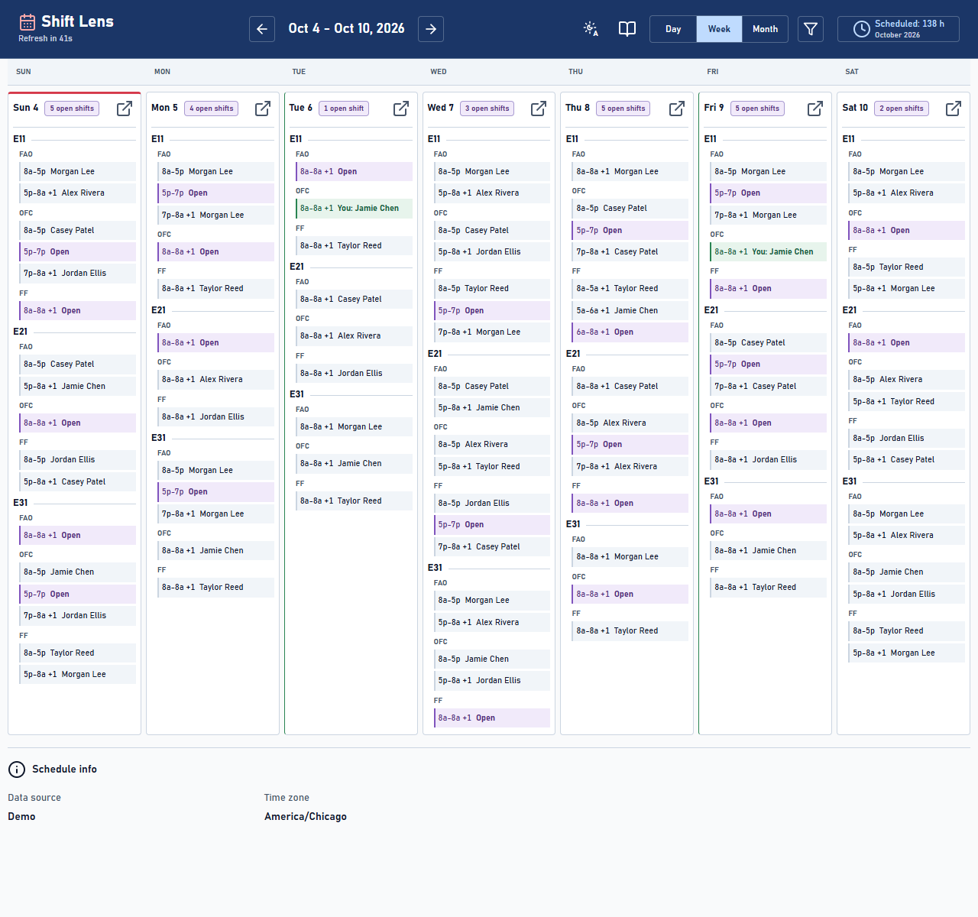Click the Schedule info heading
Image resolution: width=978 pixels, height=917 pixels.
click(x=64, y=770)
